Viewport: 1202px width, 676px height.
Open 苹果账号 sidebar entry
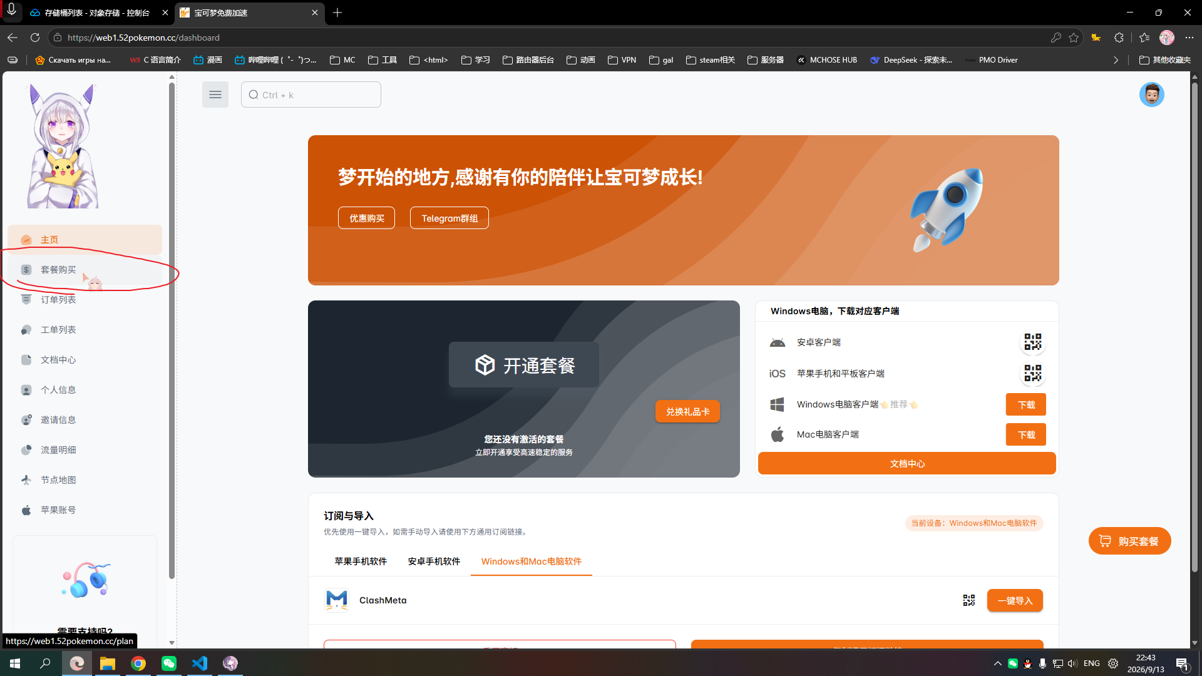(x=85, y=510)
